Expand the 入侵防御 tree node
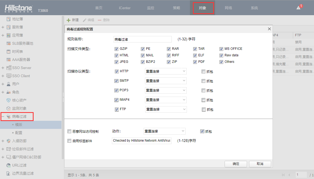The width and height of the screenshot is (314, 179). pyautogui.click(x=3, y=141)
